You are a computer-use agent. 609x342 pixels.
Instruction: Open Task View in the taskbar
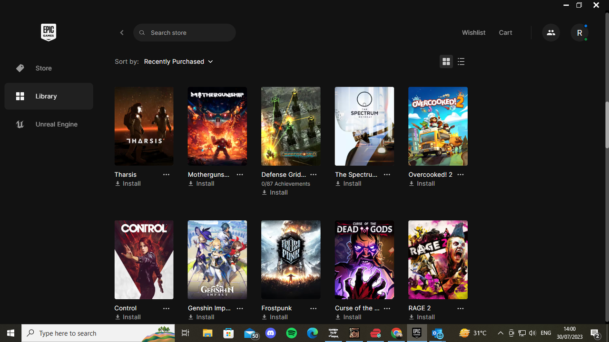[186, 333]
